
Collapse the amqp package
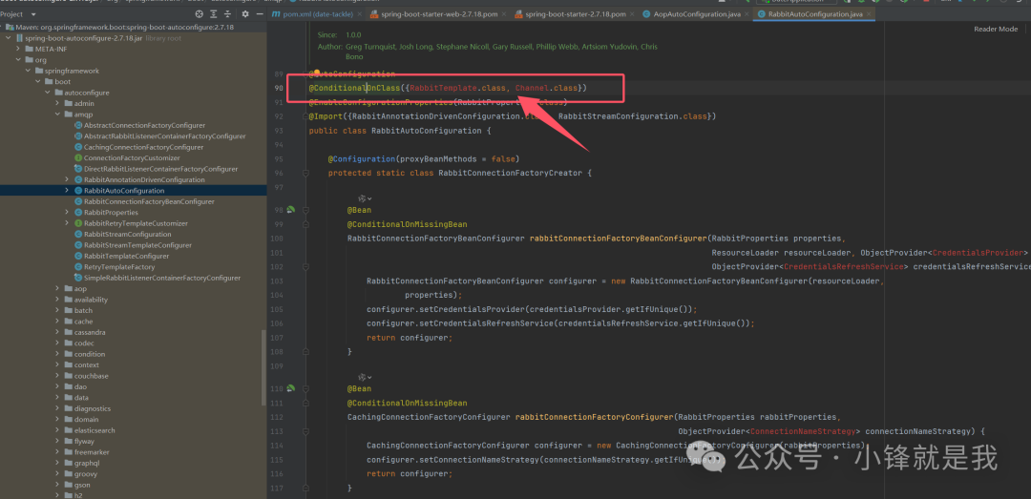point(57,114)
